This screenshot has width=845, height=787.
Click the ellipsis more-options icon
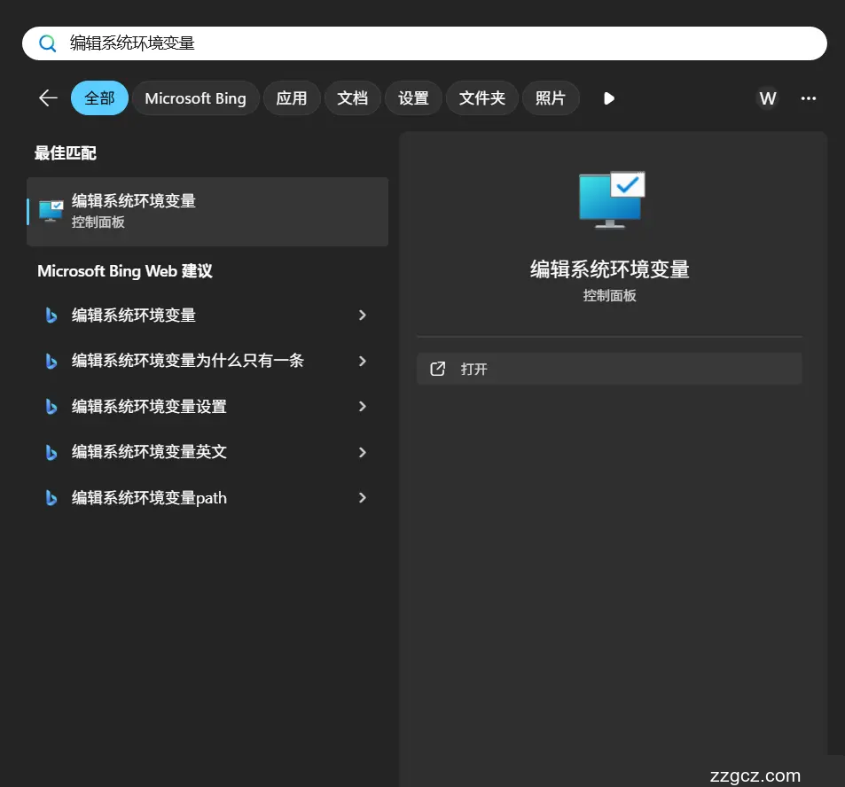pos(808,98)
